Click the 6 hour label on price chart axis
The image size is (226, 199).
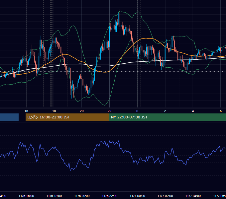221,111
